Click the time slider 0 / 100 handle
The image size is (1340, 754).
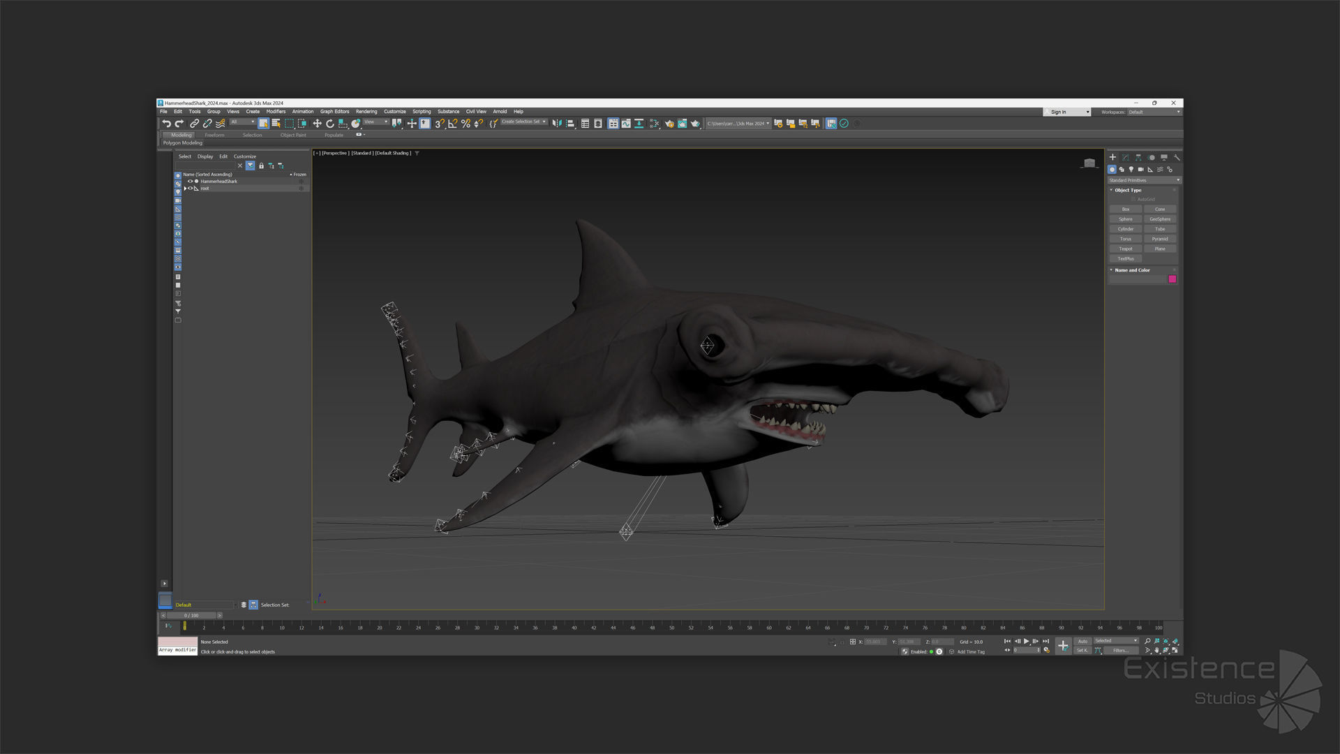pos(191,616)
